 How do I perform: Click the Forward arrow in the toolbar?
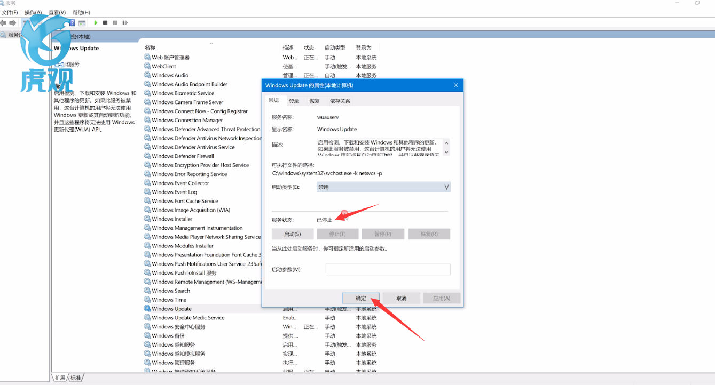[13, 23]
